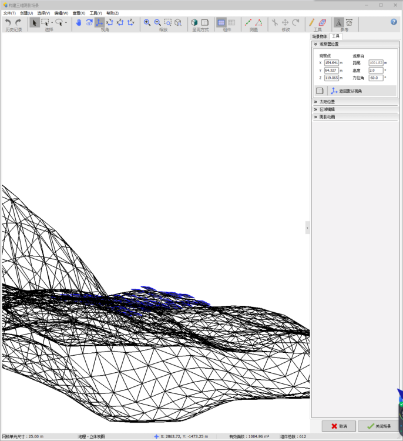Screen dimensions: 403x441
Task: Click the 高度 field showing 2.0
Action: click(x=376, y=71)
